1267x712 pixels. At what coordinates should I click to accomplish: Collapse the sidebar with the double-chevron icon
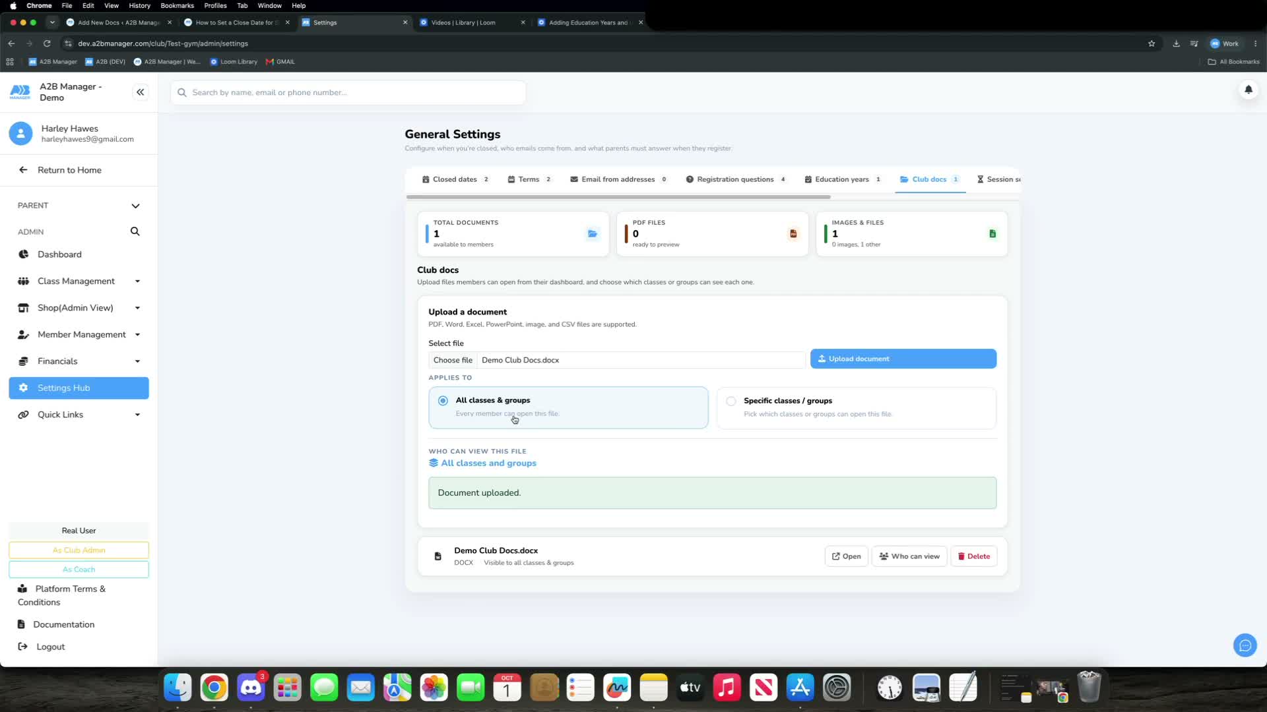coord(140,92)
